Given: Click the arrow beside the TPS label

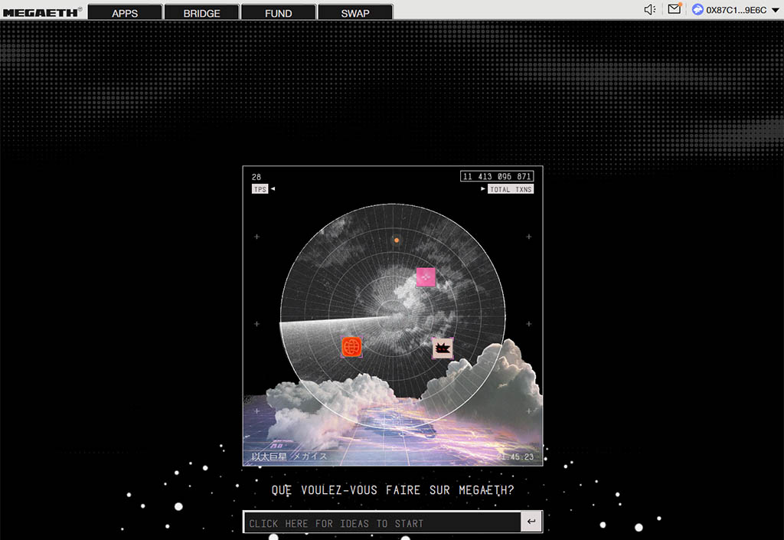Looking at the screenshot, I should pyautogui.click(x=273, y=189).
